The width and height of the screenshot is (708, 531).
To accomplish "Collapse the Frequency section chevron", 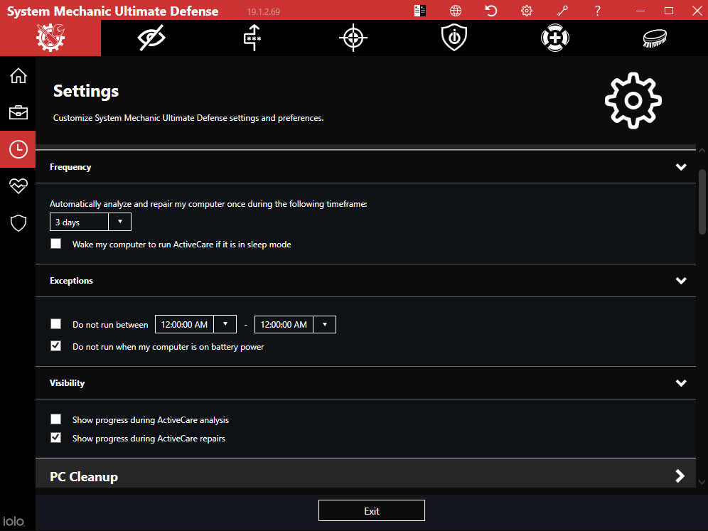I will click(x=681, y=167).
